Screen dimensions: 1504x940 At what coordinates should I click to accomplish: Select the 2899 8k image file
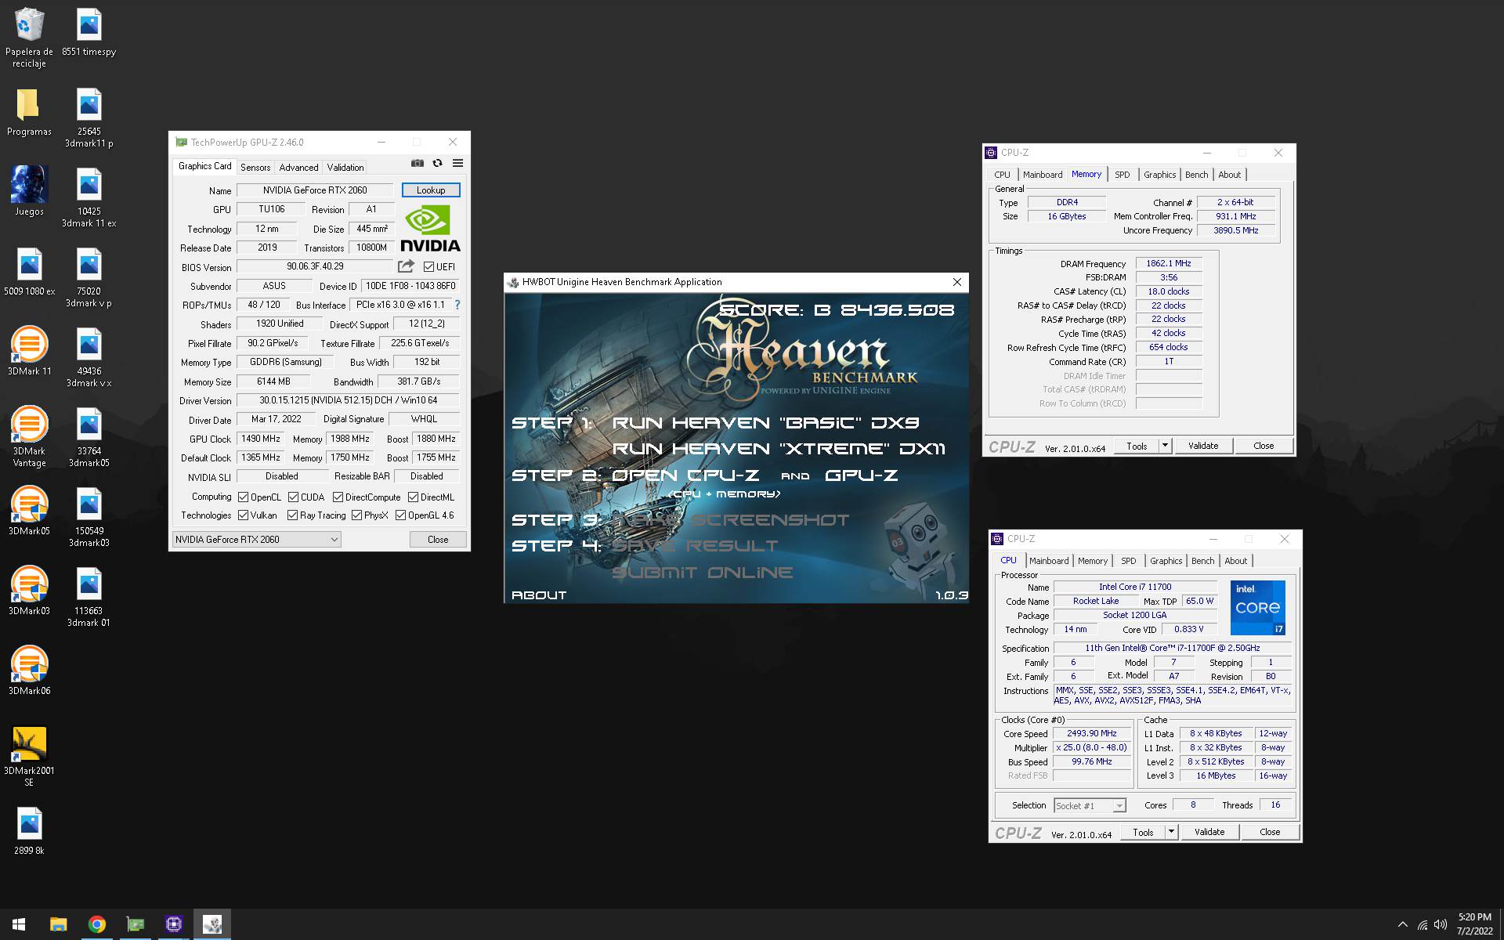[29, 830]
